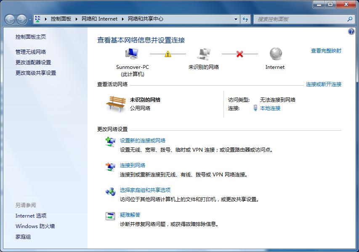
Task: Click the park bench public network icon
Action: [116, 104]
